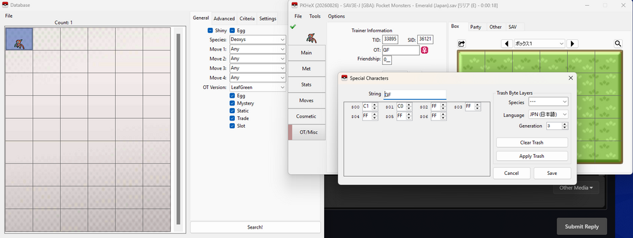Uncheck the Static checkbox
The image size is (633, 238).
tap(232, 110)
